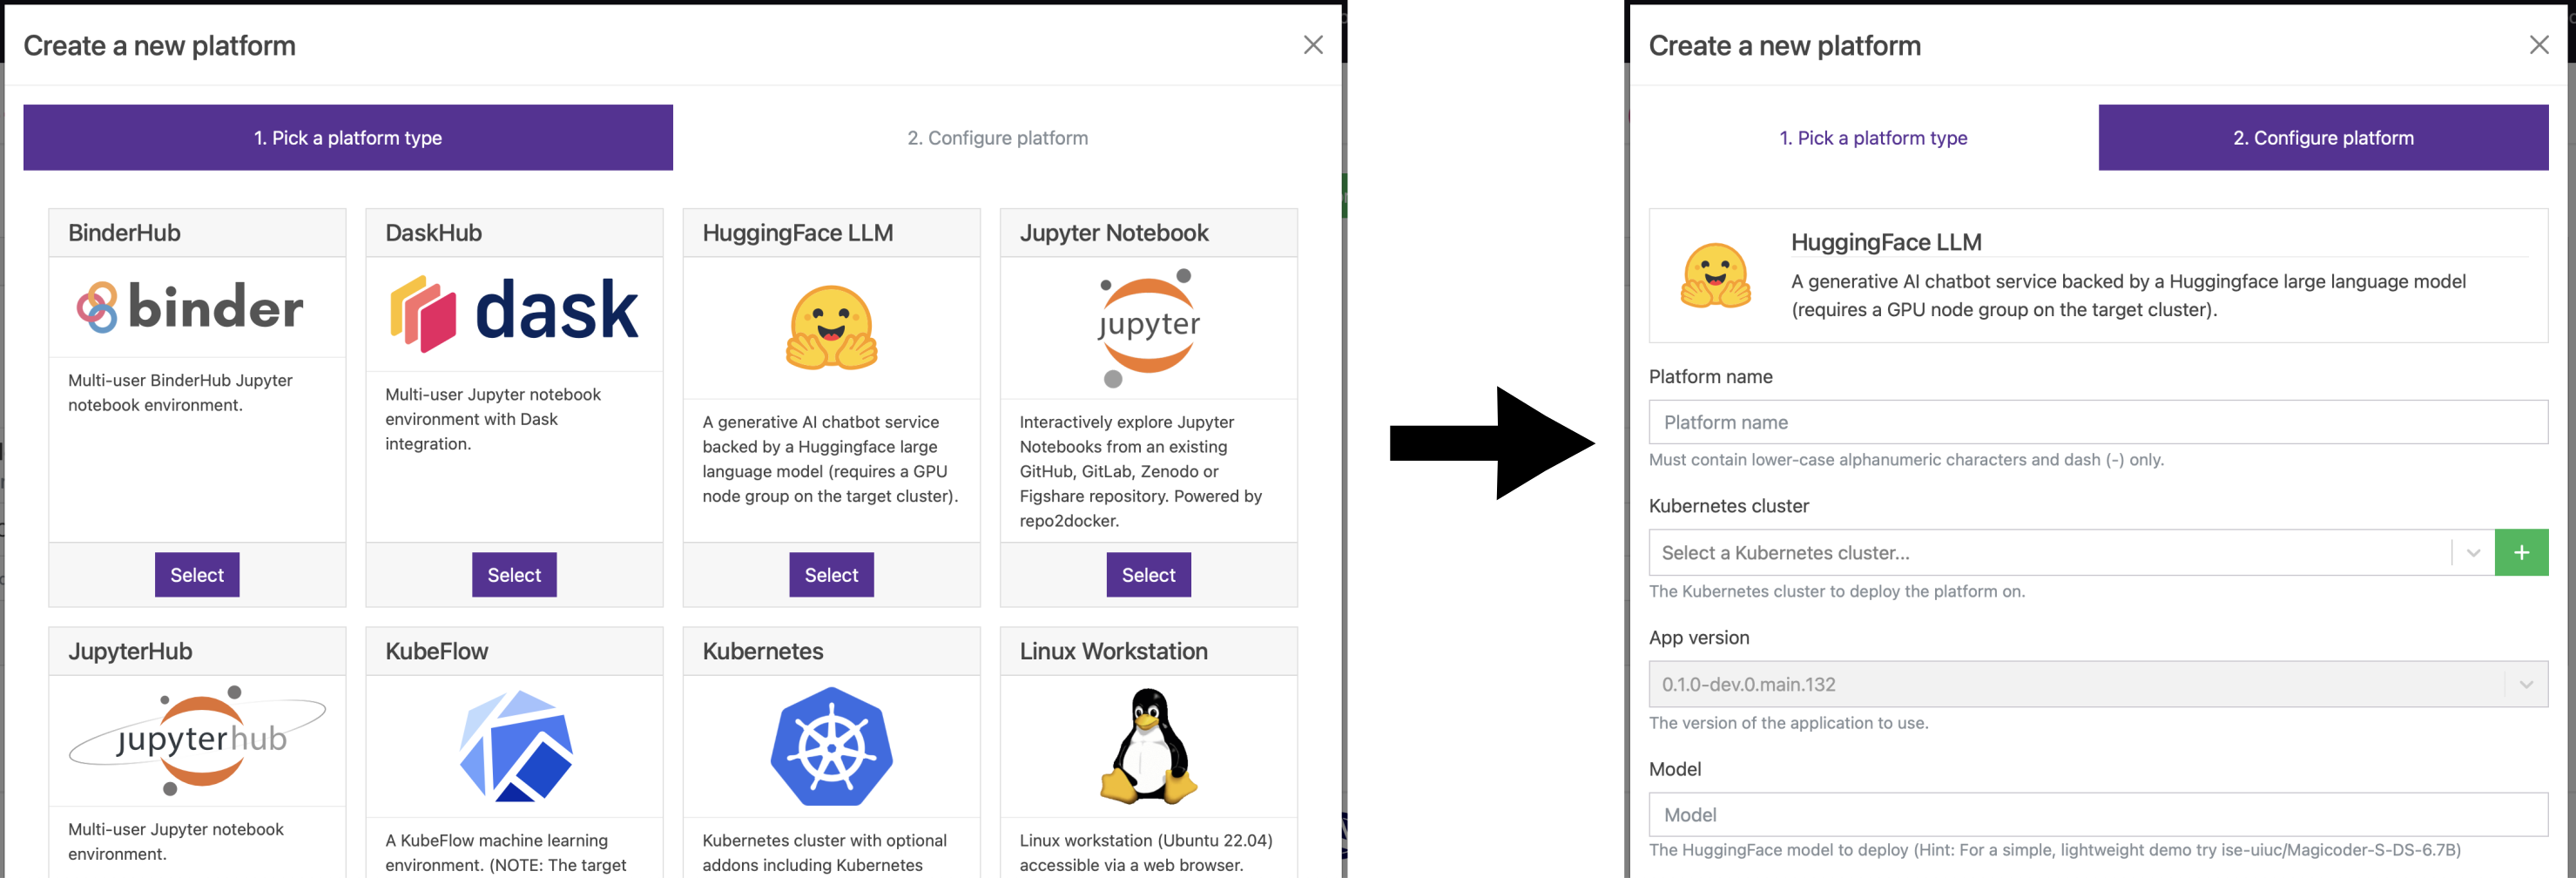Click the green plus button to add a cluster
Screen dimensions: 2576x878
tap(2521, 552)
